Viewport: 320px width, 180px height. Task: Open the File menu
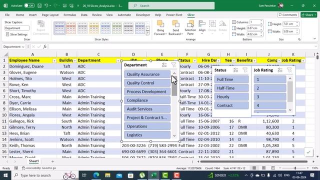pyautogui.click(x=7, y=15)
